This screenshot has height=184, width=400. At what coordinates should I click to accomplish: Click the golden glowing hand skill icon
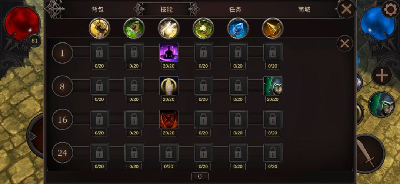pos(169,86)
